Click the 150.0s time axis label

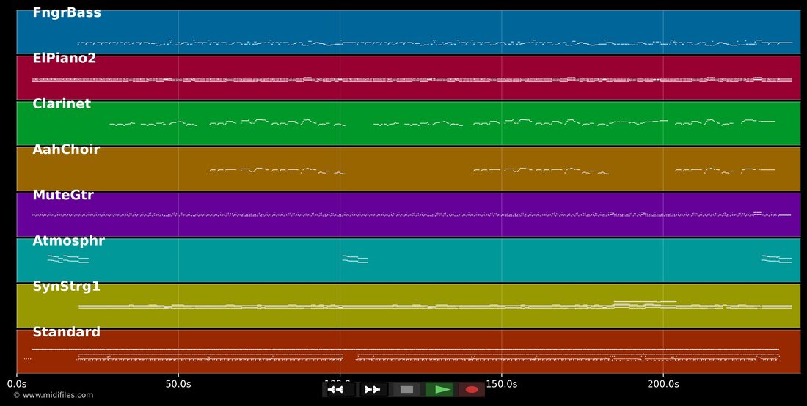click(x=501, y=384)
